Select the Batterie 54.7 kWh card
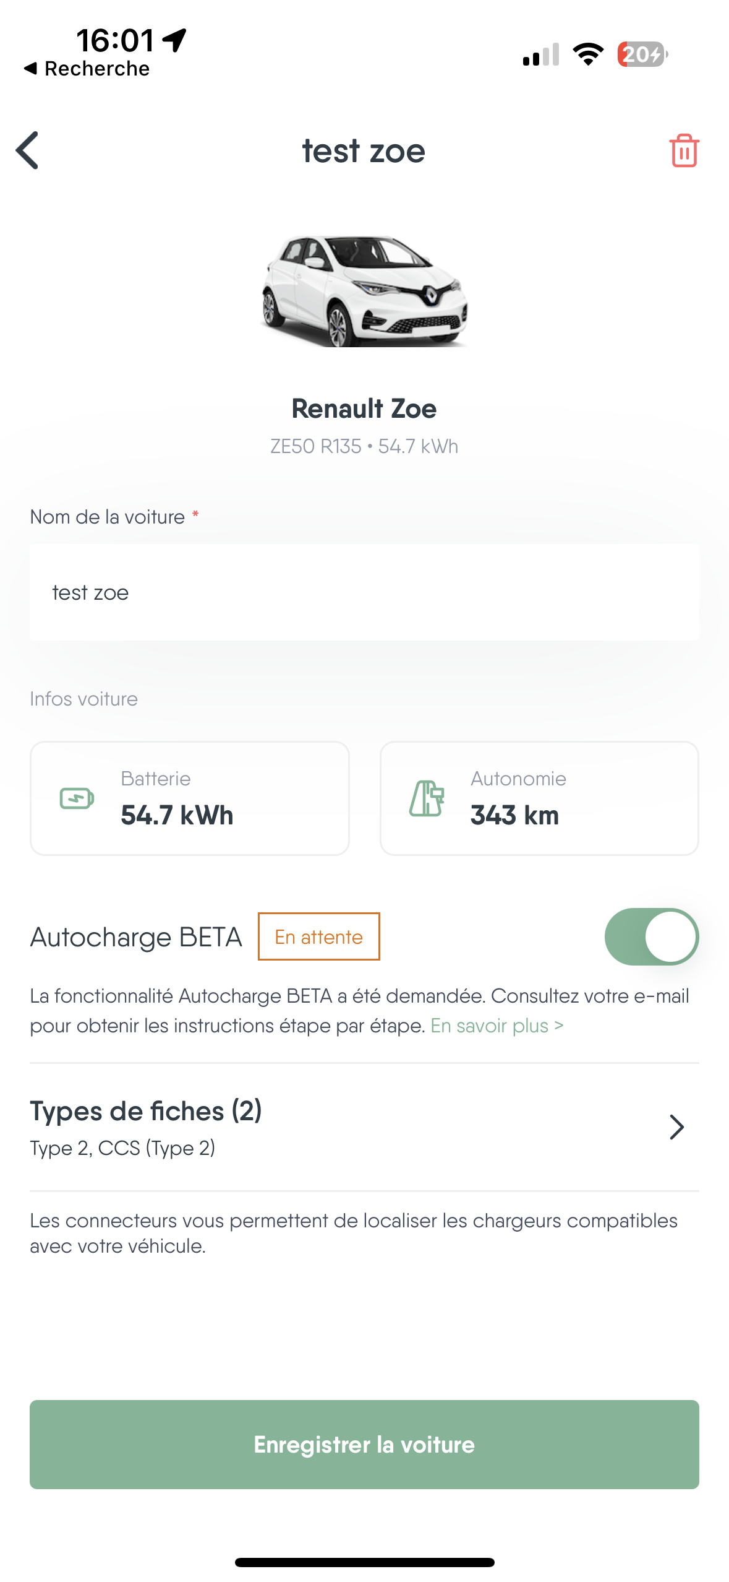 tap(190, 798)
